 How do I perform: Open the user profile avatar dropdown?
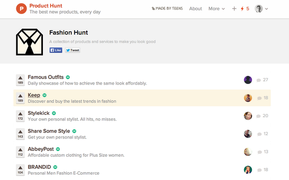262,9
